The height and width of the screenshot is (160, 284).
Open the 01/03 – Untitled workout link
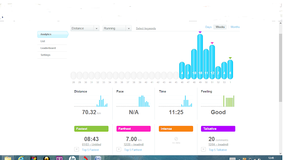pyautogui.click(x=91, y=144)
